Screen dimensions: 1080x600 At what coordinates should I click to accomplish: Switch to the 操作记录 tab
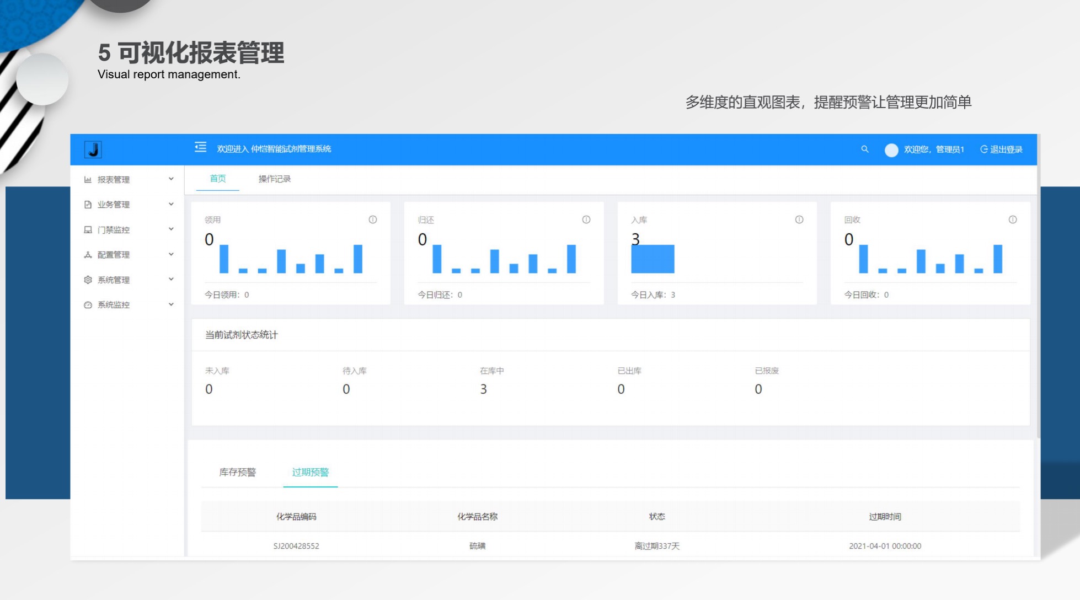274,179
